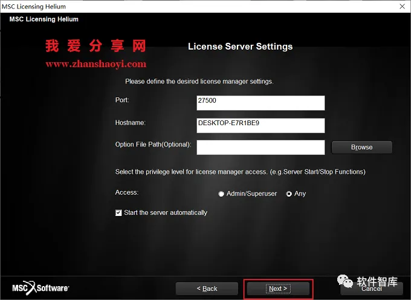Click the MSC Software logo
This screenshot has width=411, height=300.
(x=40, y=288)
